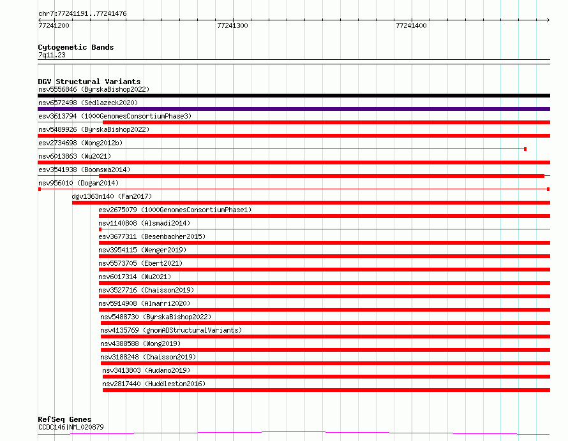Screen dimensions: 568x441
Task: Click the red end marker of esv2734698
Action: [525, 149]
